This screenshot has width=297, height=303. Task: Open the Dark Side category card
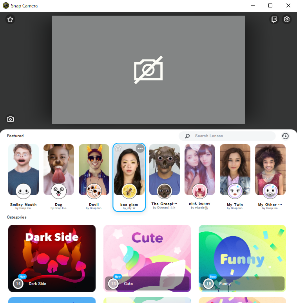(x=52, y=258)
